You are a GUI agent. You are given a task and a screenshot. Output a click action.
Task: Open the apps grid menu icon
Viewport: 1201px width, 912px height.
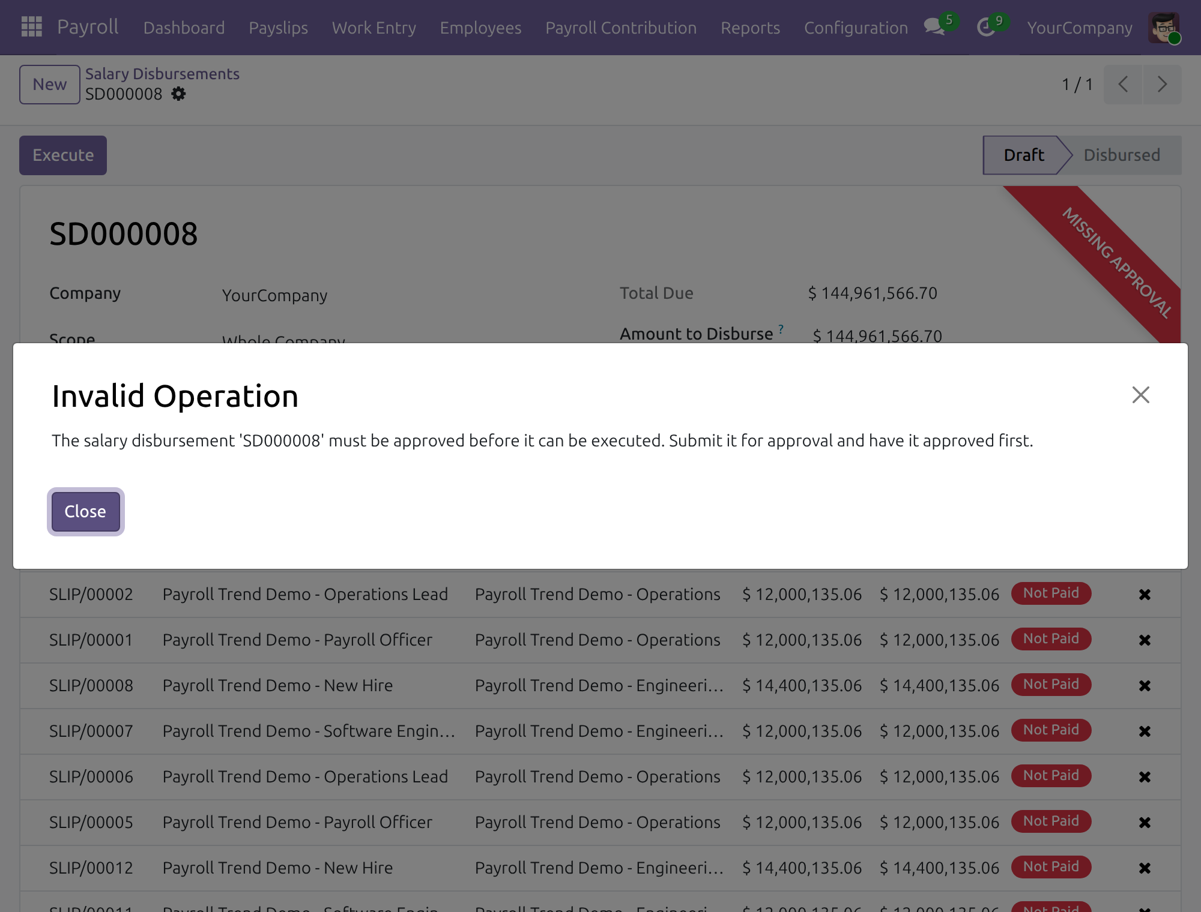click(x=31, y=27)
